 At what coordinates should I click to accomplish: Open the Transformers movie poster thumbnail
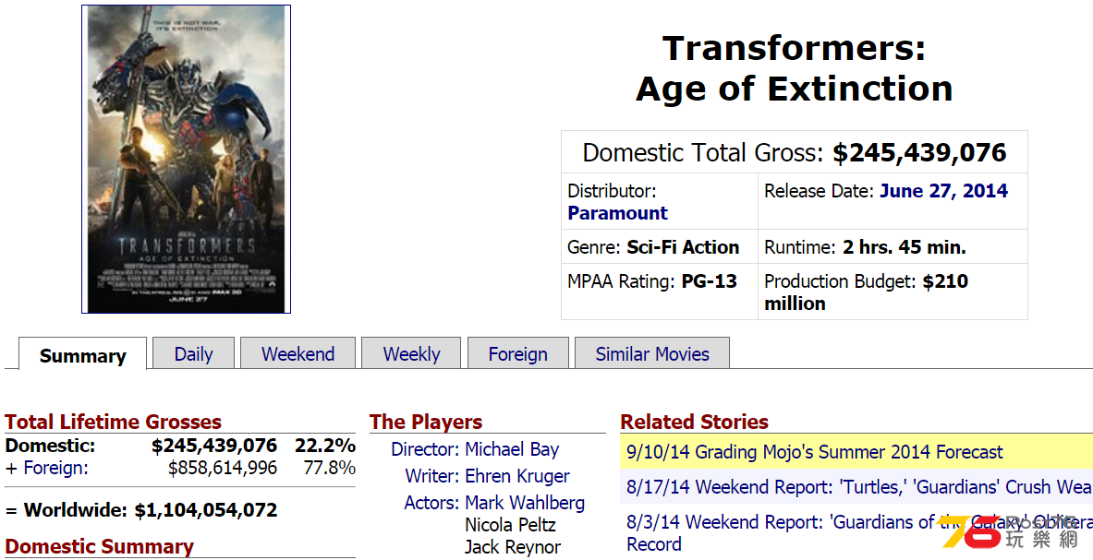pyautogui.click(x=186, y=160)
